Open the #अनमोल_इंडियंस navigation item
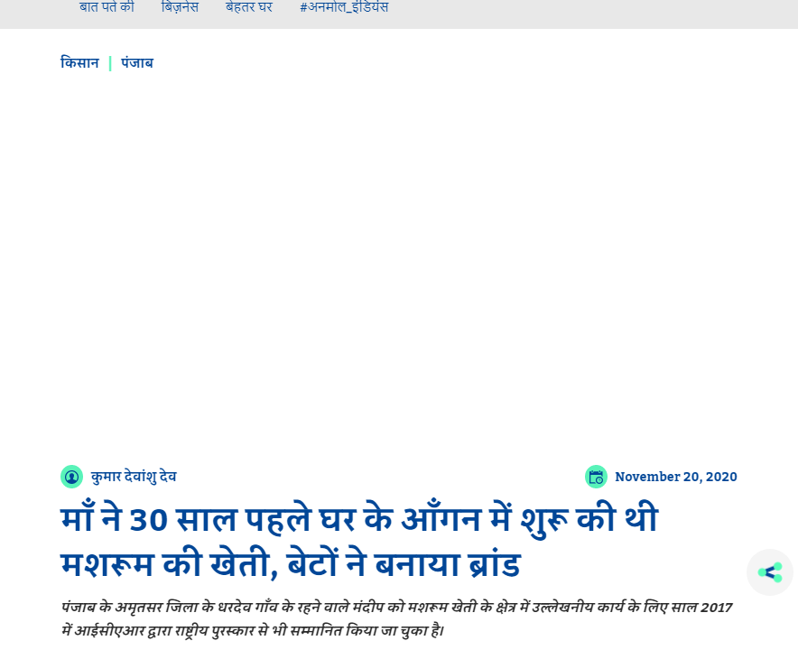 (344, 7)
